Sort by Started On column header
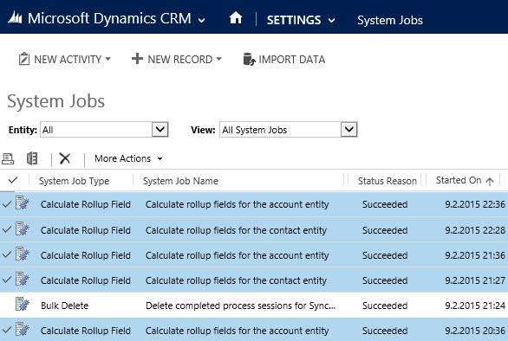This screenshot has width=508, height=341. (x=459, y=180)
